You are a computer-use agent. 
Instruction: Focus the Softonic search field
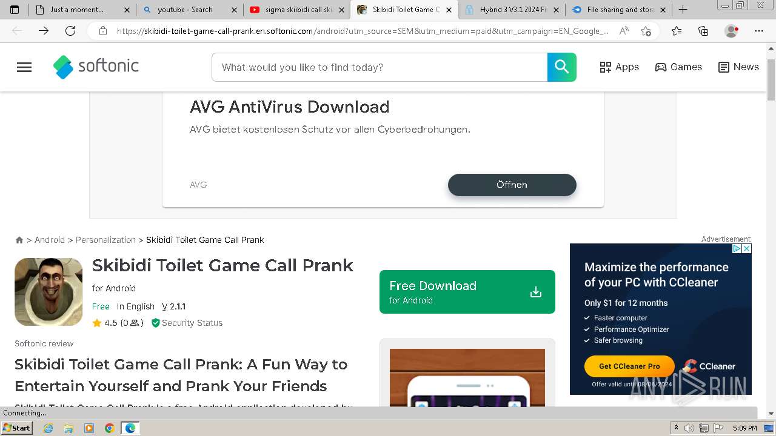[x=380, y=67]
